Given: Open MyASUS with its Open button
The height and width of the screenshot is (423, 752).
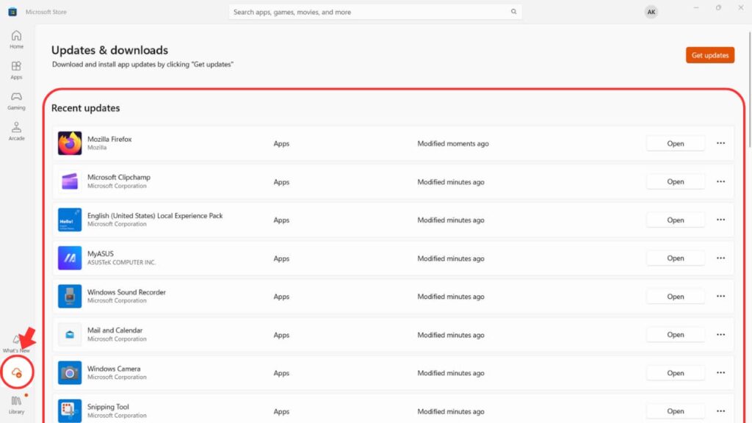Looking at the screenshot, I should click(x=676, y=258).
